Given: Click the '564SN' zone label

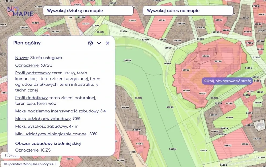Looking at the screenshot, I should click(x=100, y=32).
